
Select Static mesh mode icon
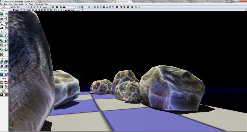pyautogui.click(x=6, y=23)
